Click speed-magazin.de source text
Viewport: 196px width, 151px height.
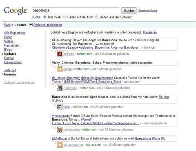pos(154,123)
